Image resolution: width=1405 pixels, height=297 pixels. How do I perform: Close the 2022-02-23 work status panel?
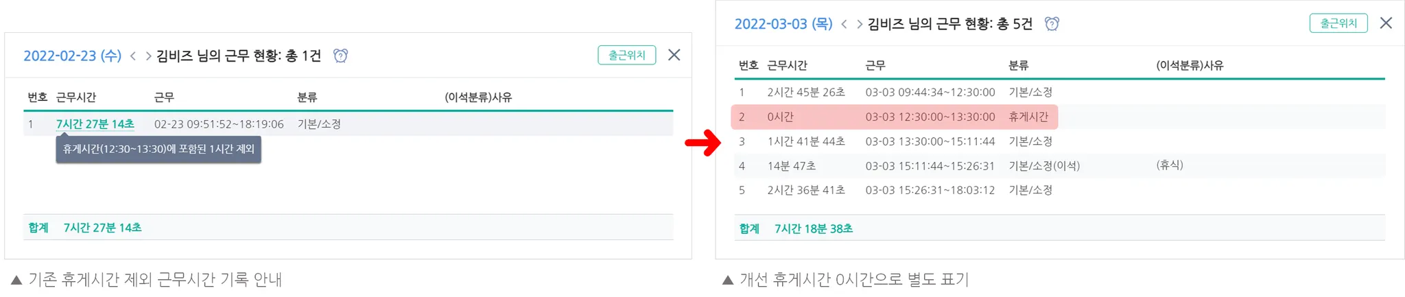(674, 55)
